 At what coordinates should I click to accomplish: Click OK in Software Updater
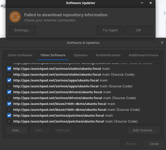[139, 30]
